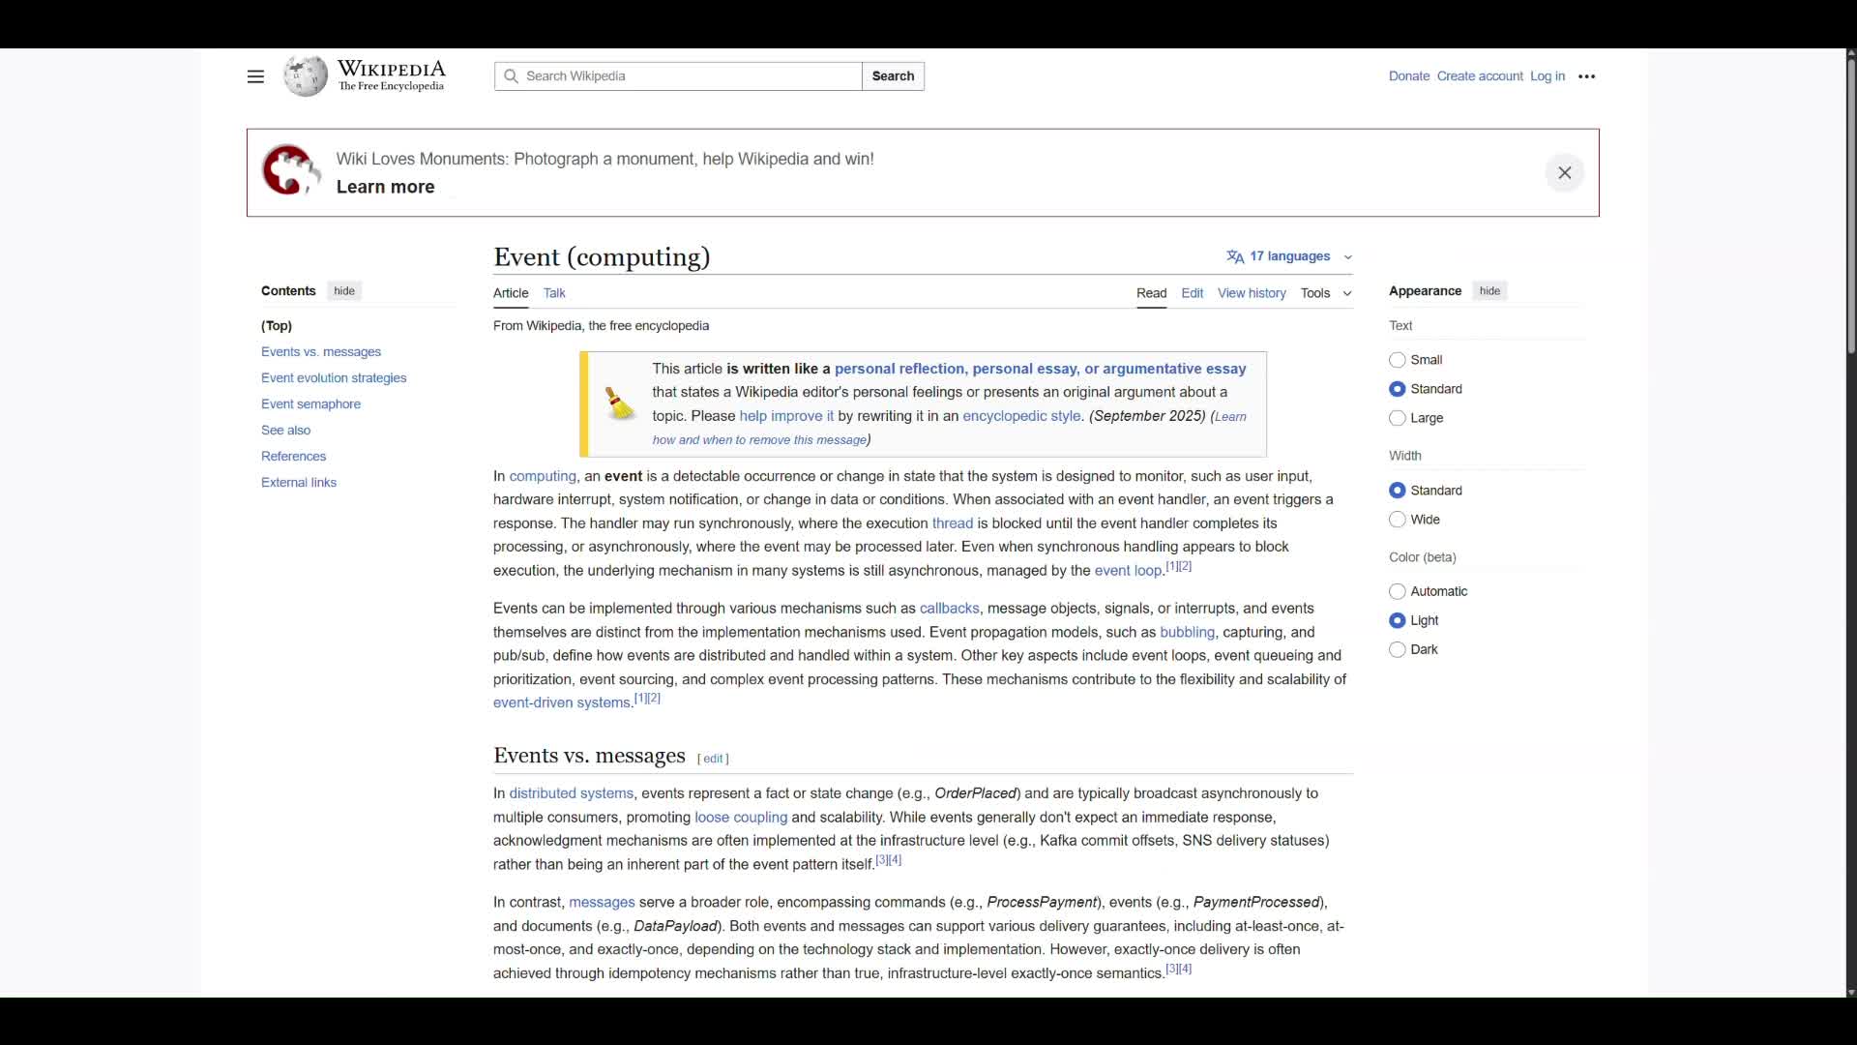
Task: Click the translate languages icon
Action: (x=1235, y=256)
